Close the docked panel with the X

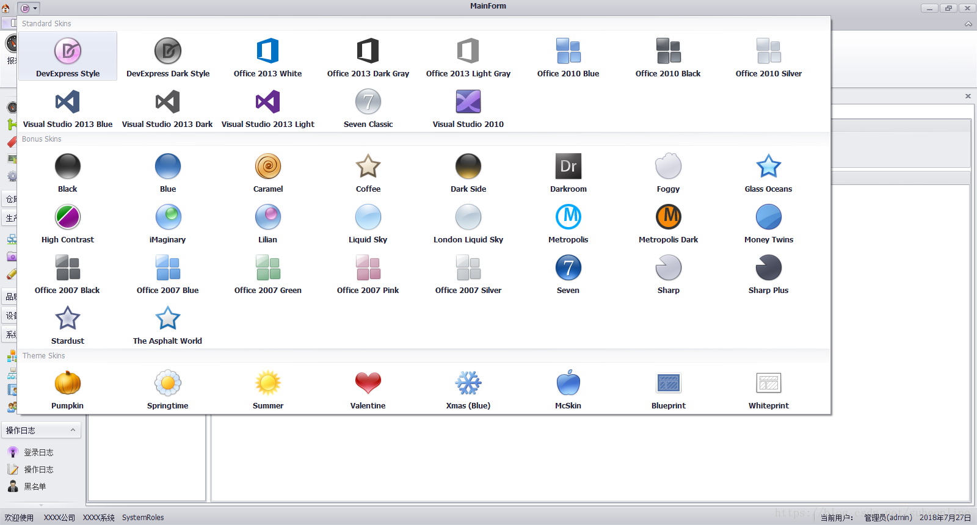(x=968, y=96)
